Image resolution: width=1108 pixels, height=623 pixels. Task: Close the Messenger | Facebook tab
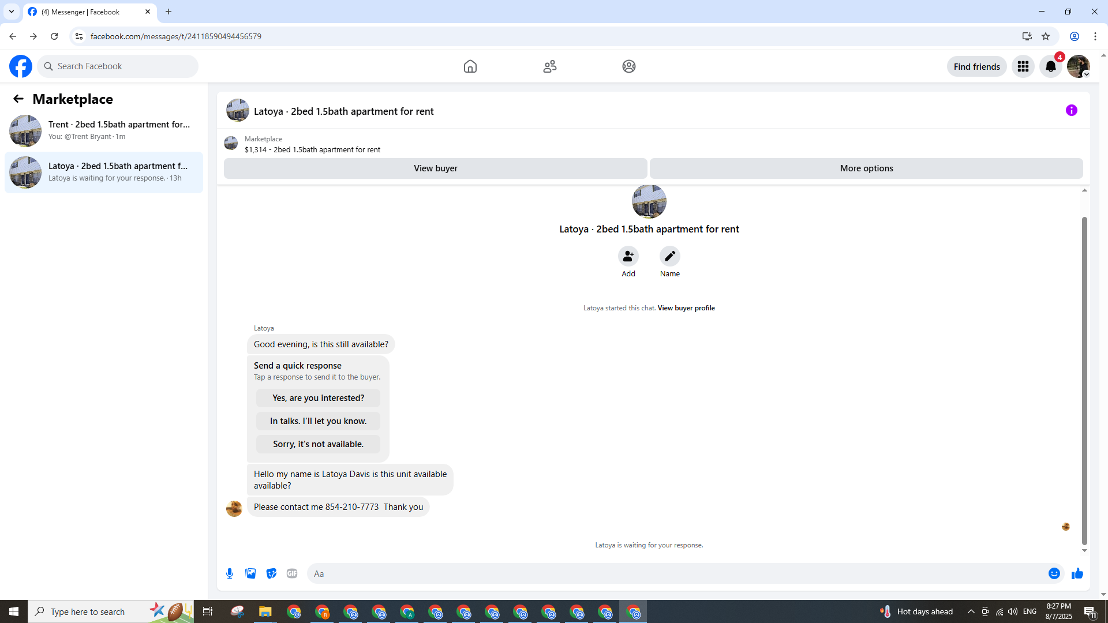[148, 12]
